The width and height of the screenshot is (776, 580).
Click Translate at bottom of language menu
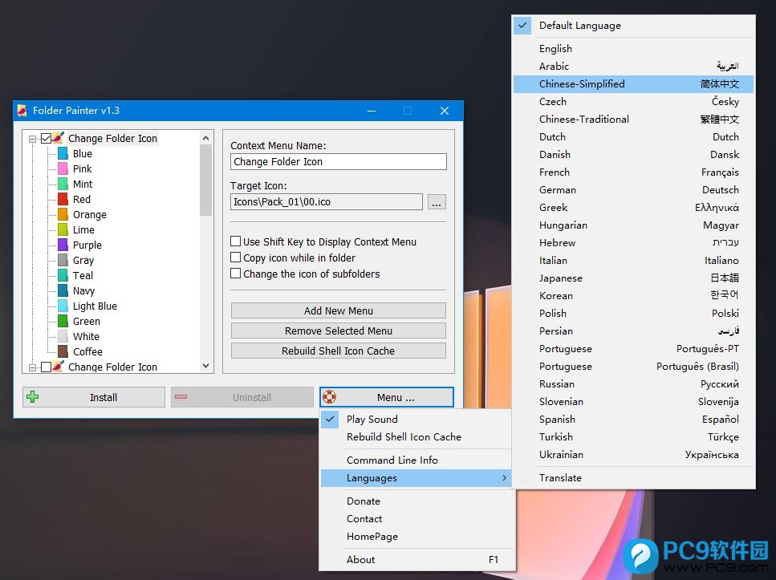point(633,478)
